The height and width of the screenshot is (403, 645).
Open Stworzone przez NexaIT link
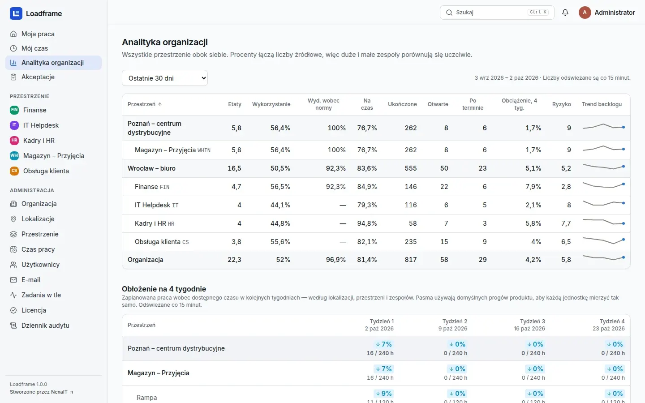[41, 392]
